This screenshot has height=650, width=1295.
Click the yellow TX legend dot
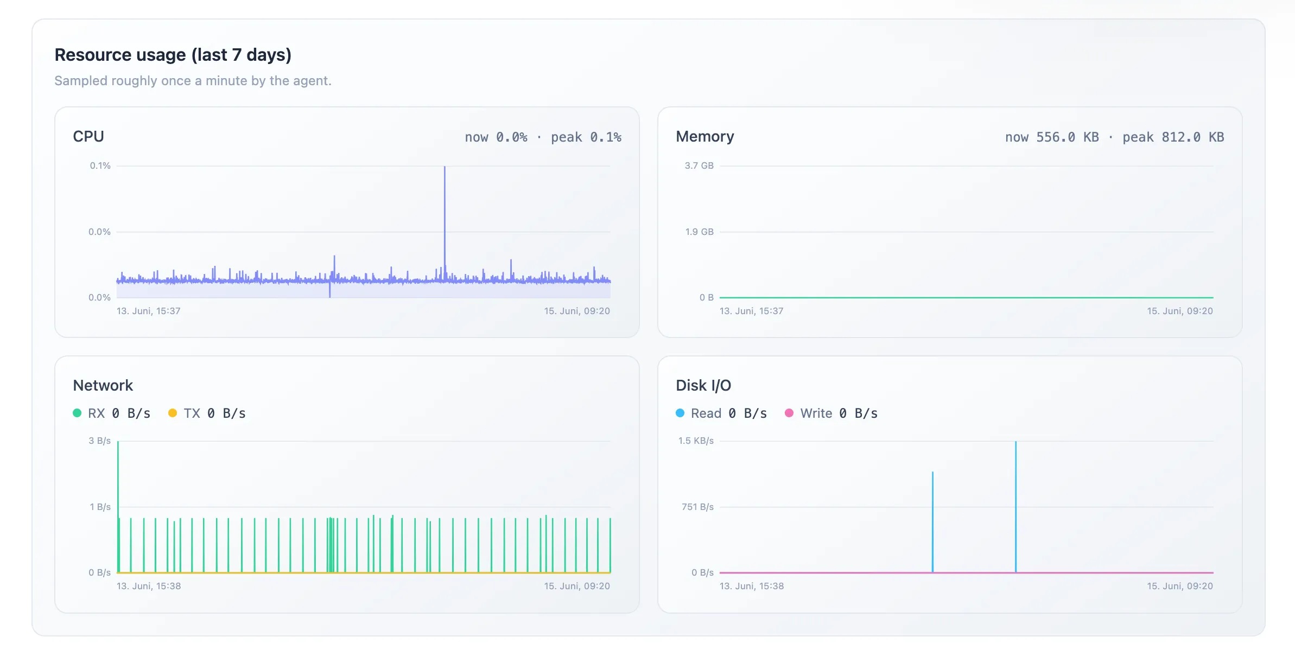pyautogui.click(x=173, y=413)
